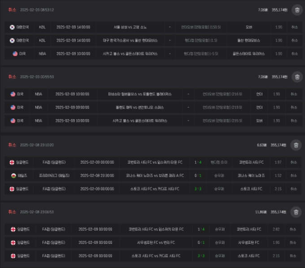Click the 3:3 score in the bottom Stoke City row
Viewport: 305px width, 268px height.
201,256
